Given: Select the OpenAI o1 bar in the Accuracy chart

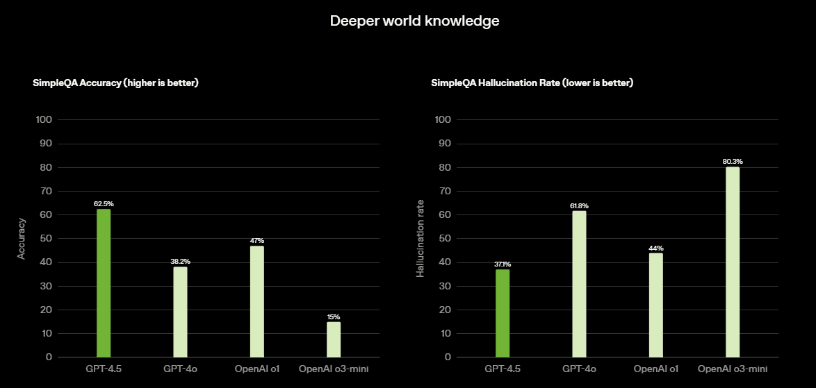Looking at the screenshot, I should point(257,301).
